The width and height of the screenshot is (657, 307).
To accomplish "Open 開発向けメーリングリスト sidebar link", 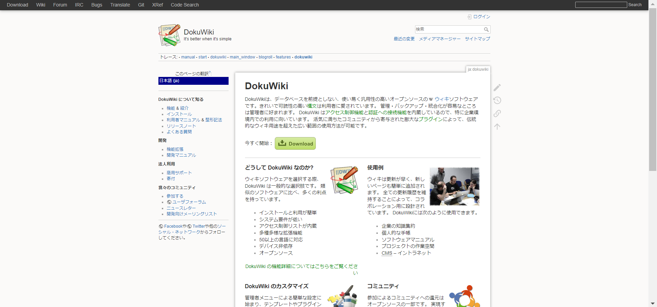I will (192, 214).
